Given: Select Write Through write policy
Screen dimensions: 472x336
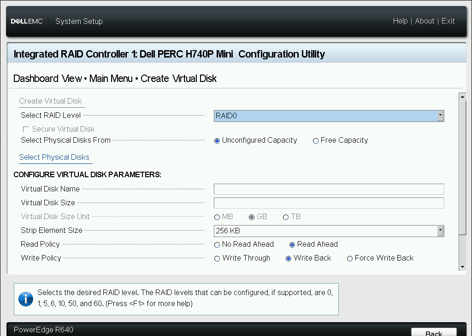Looking at the screenshot, I should (x=217, y=258).
